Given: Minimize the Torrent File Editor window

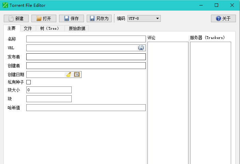Looking at the screenshot, I should (201, 5).
